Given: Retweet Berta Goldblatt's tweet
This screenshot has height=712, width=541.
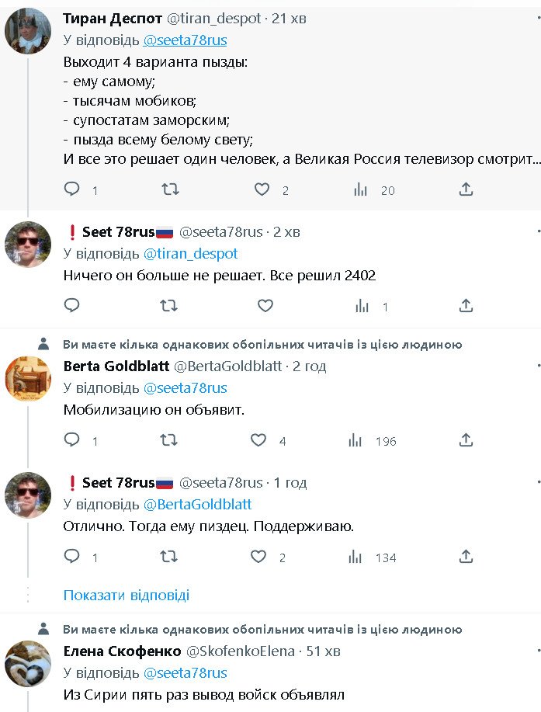Looking at the screenshot, I should pos(169,440).
